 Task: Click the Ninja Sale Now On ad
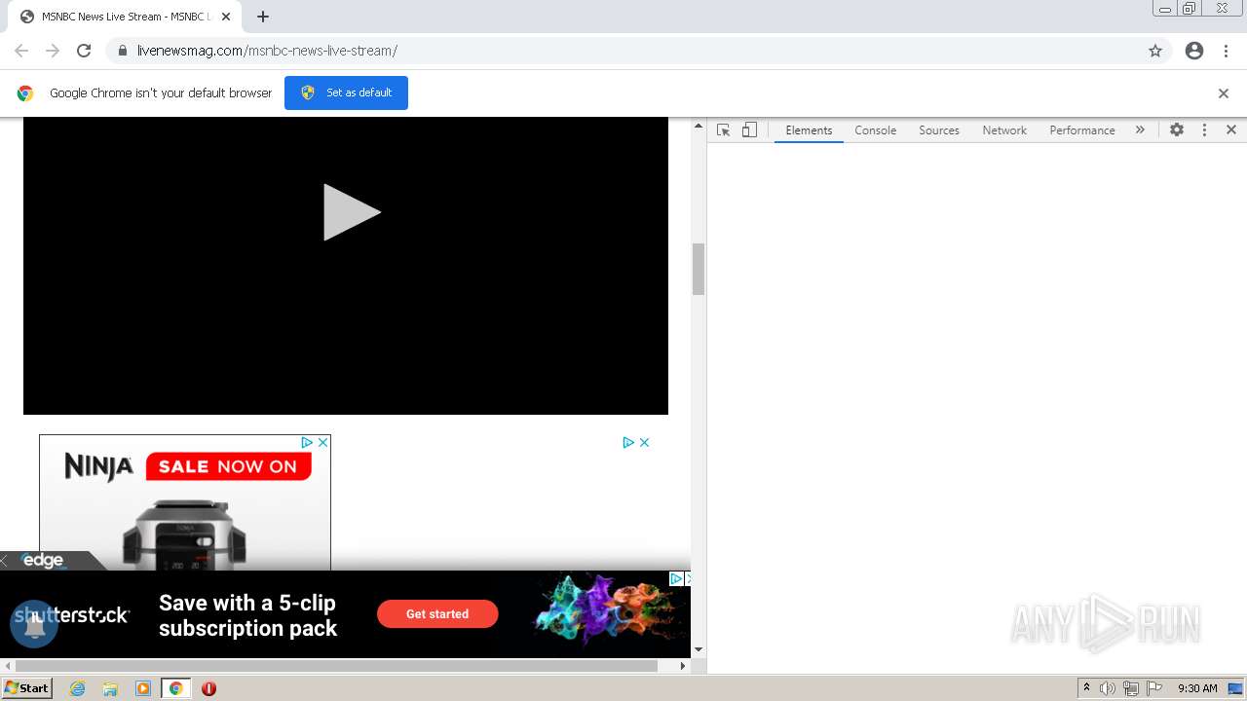(185, 502)
